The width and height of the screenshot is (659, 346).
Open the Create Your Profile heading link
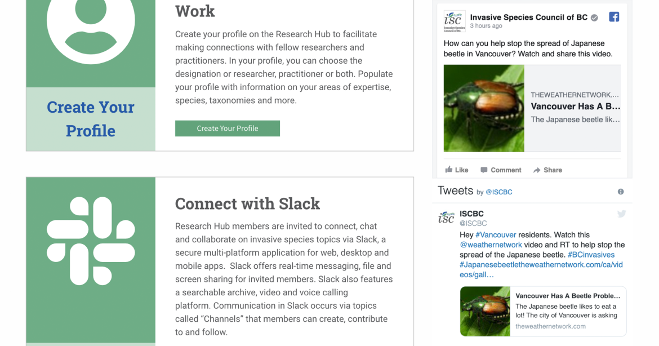click(91, 119)
